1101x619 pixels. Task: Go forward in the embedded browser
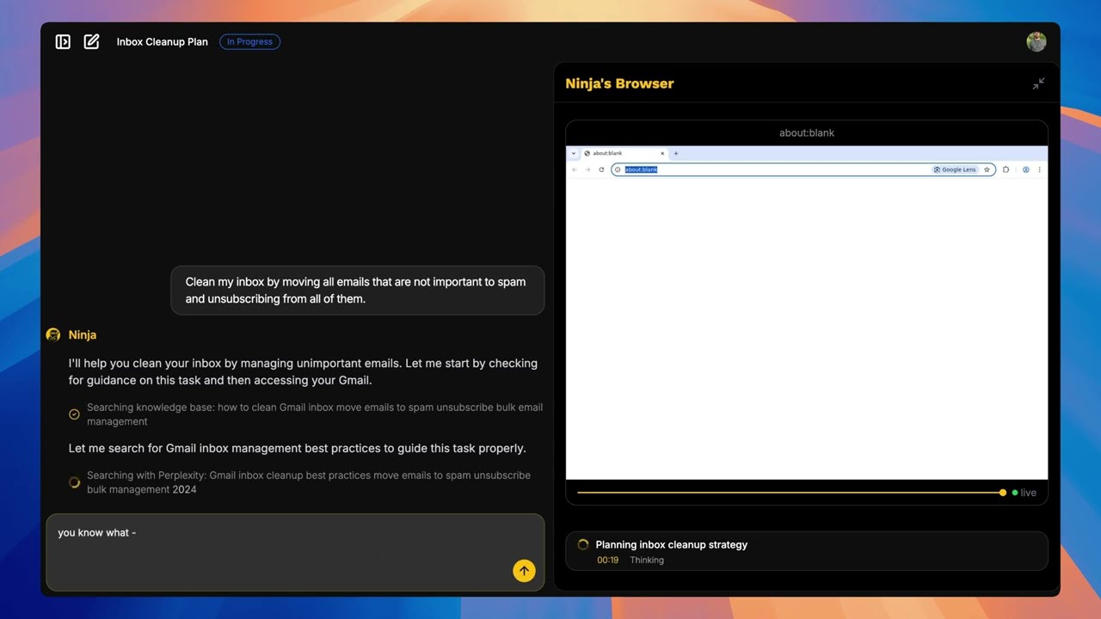587,169
